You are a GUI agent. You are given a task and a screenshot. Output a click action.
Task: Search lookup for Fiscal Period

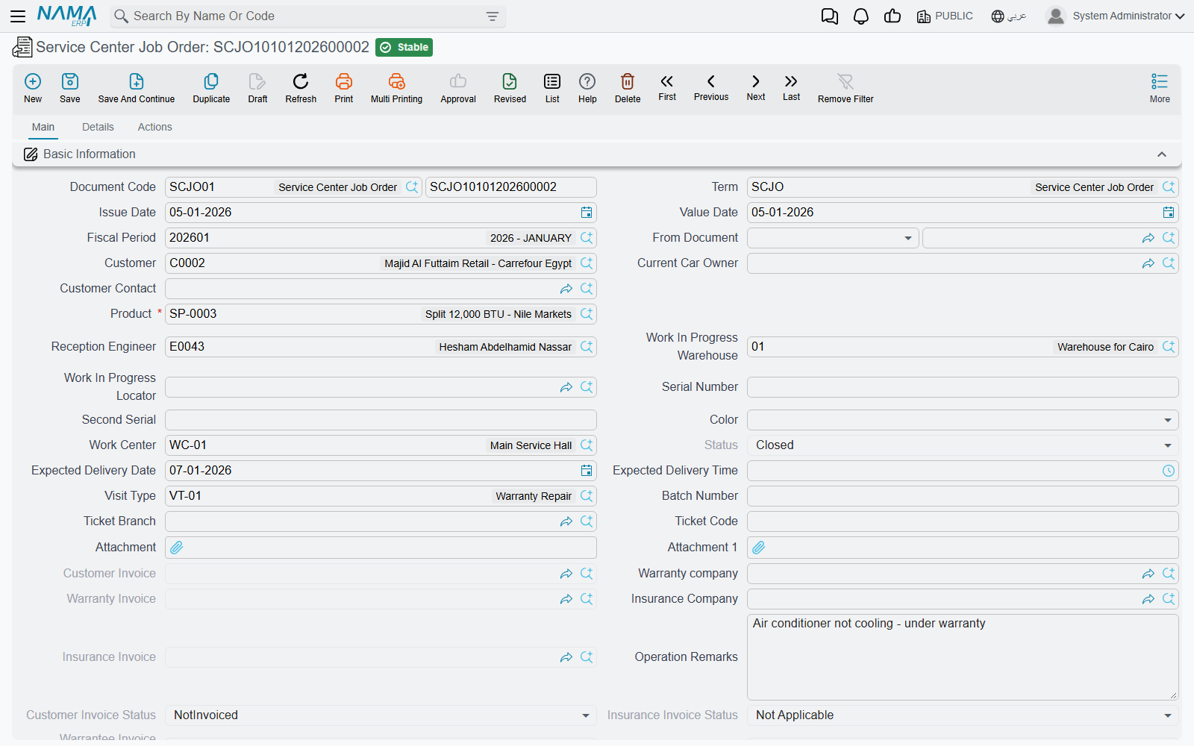tap(587, 238)
